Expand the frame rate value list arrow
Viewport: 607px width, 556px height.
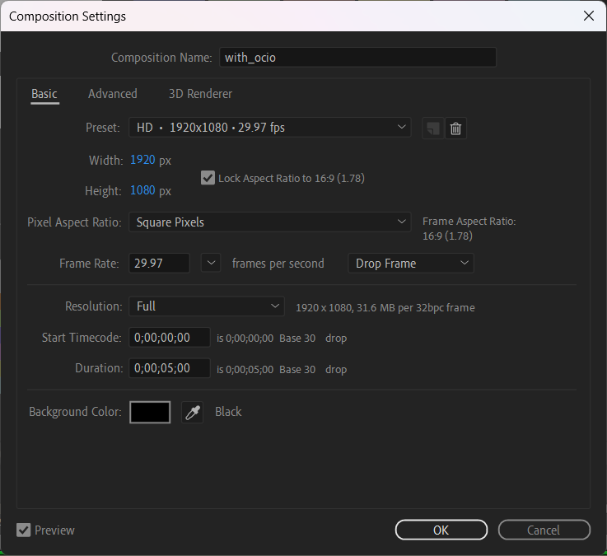pos(211,264)
